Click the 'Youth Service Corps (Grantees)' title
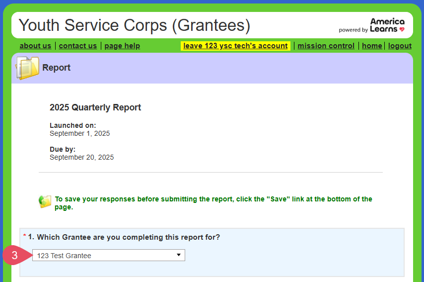The width and height of the screenshot is (424, 282). point(135,25)
